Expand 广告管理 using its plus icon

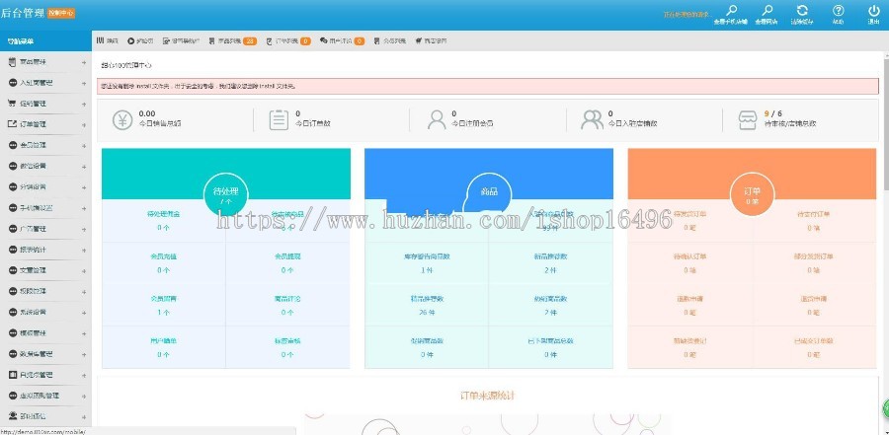[84, 229]
